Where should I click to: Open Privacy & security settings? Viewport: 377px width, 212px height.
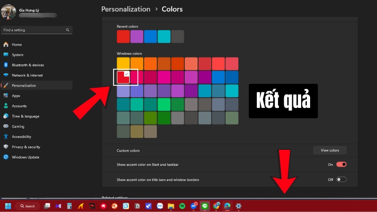(37, 147)
